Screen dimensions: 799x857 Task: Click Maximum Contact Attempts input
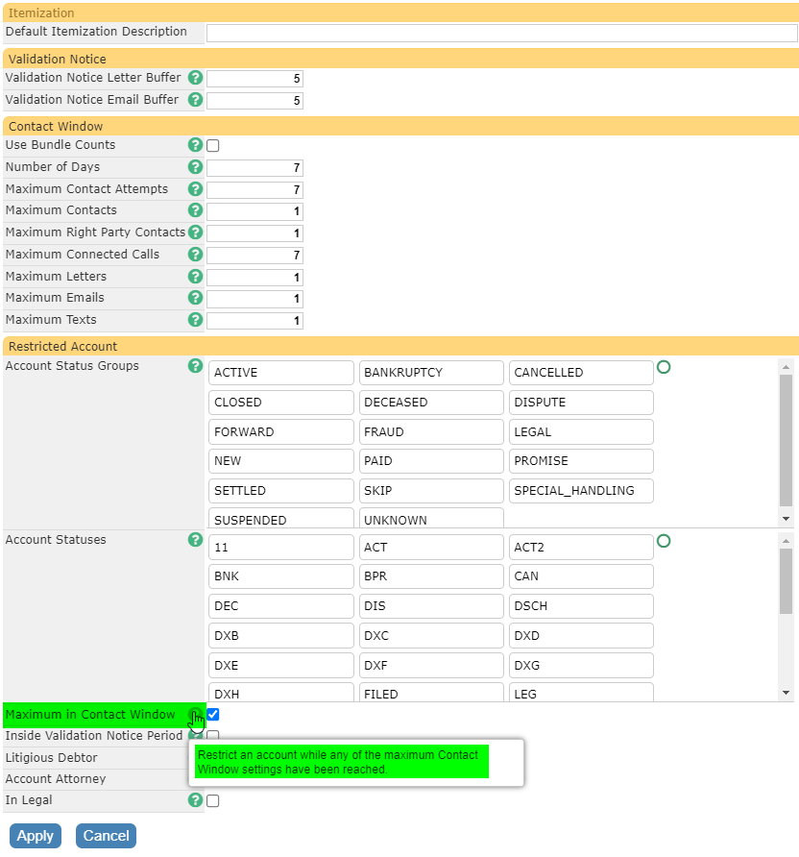tap(254, 189)
